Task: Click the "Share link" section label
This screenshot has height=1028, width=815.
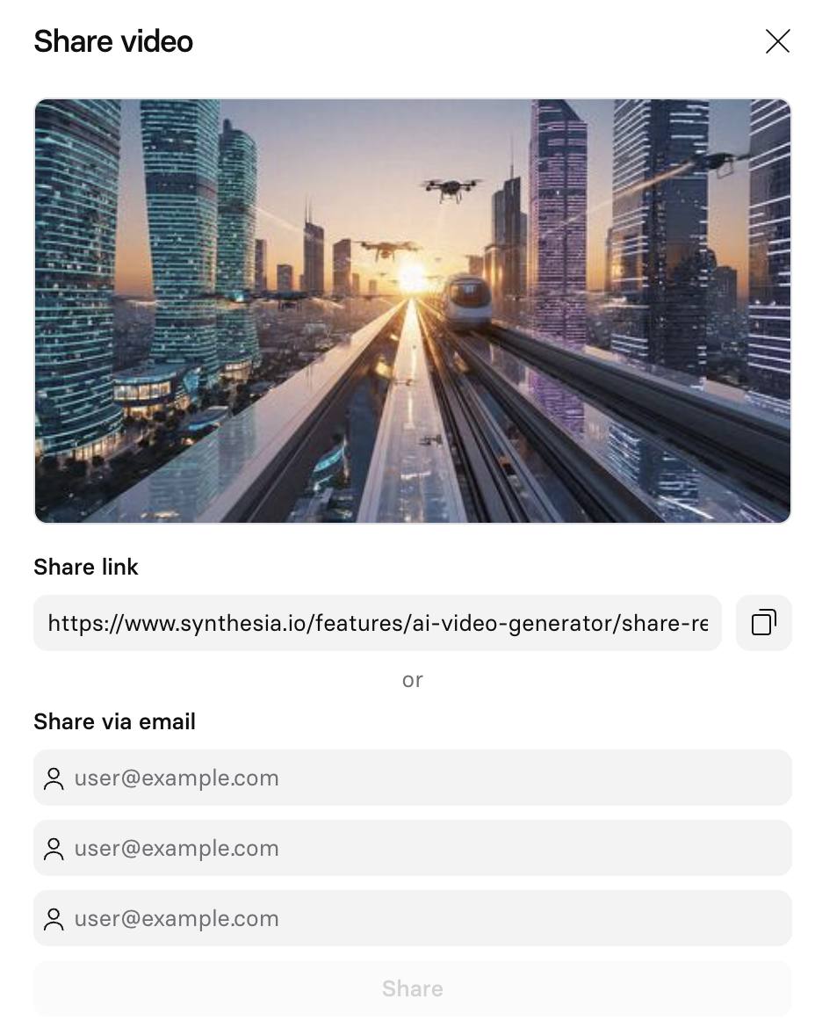Action: [86, 567]
